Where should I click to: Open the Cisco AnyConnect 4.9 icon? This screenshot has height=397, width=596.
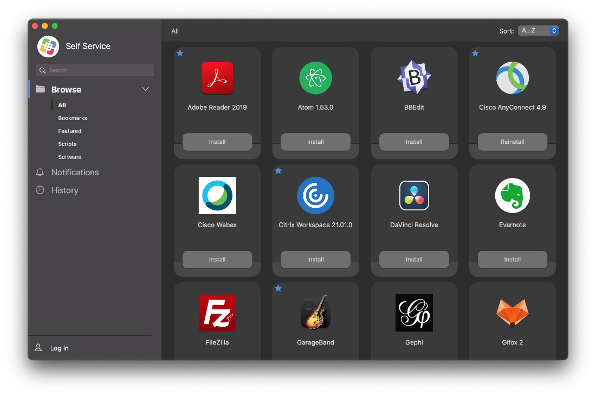click(x=513, y=78)
